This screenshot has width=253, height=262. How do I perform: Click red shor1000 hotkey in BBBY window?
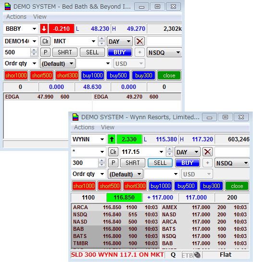16,75
